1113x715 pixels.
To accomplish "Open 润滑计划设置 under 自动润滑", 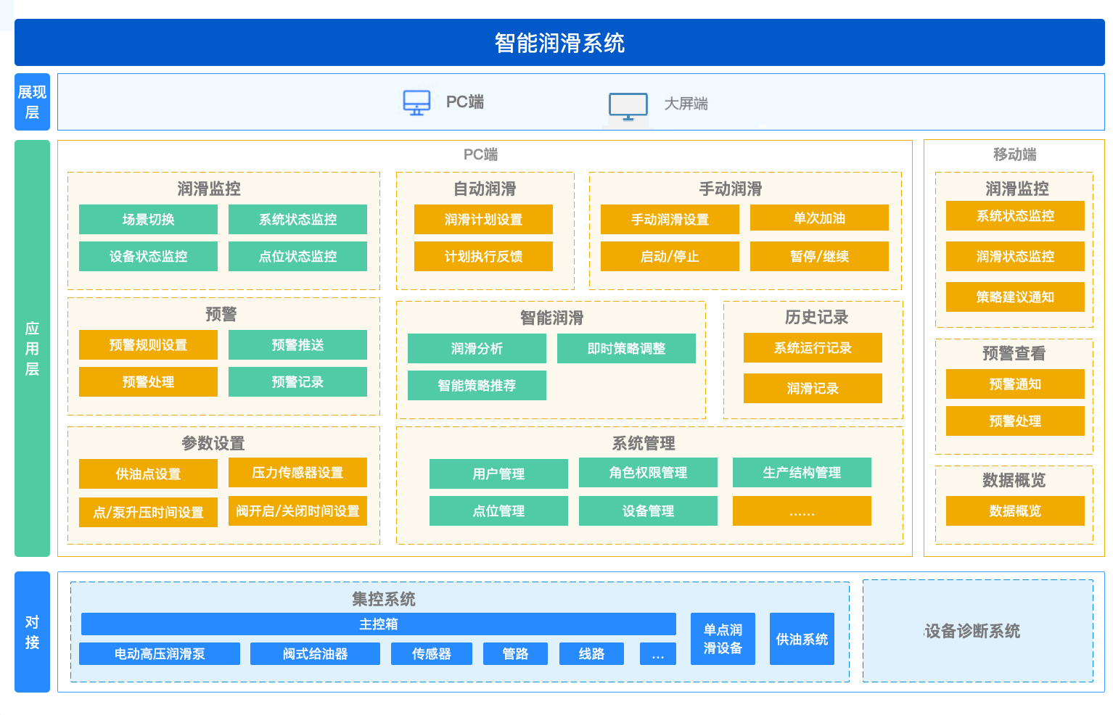I will point(483,220).
